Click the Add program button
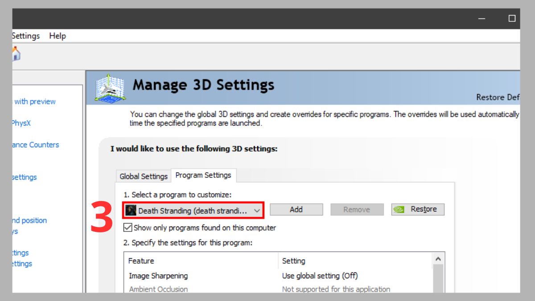 coord(296,210)
